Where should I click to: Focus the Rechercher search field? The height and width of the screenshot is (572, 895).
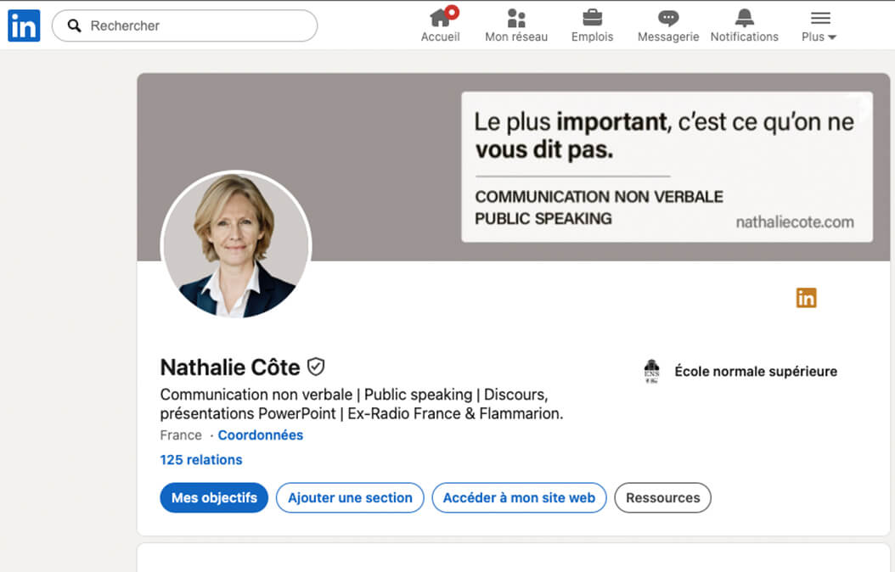click(184, 25)
